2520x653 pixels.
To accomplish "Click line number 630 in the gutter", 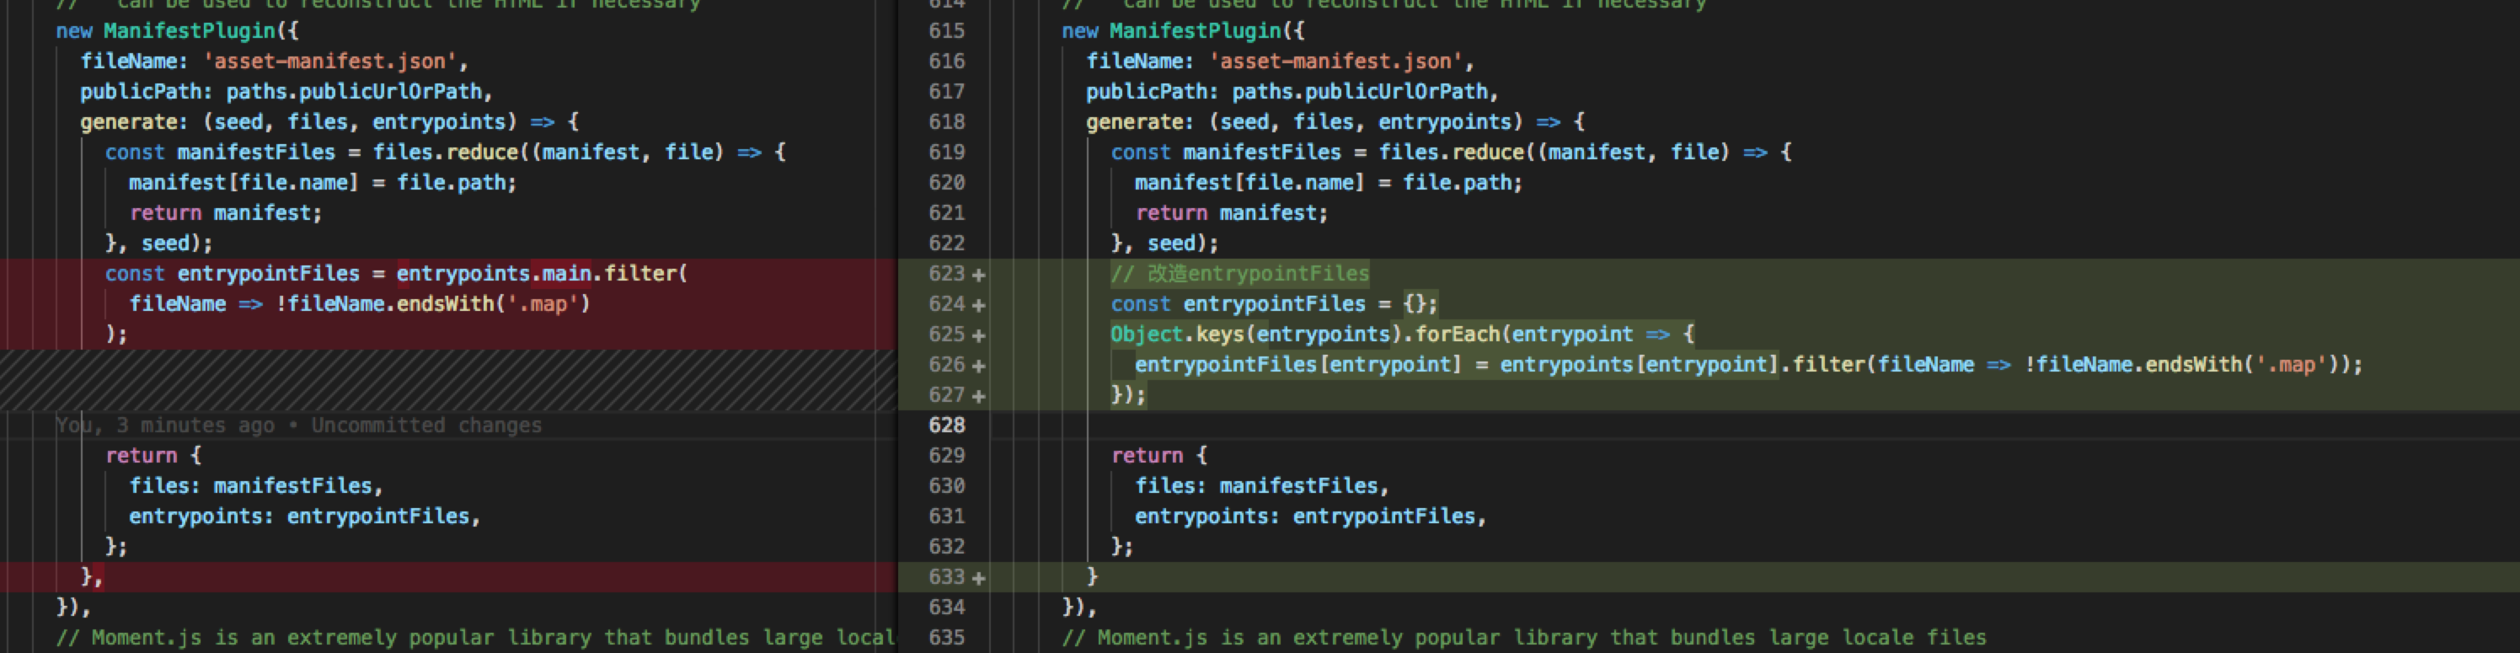I will click(947, 486).
